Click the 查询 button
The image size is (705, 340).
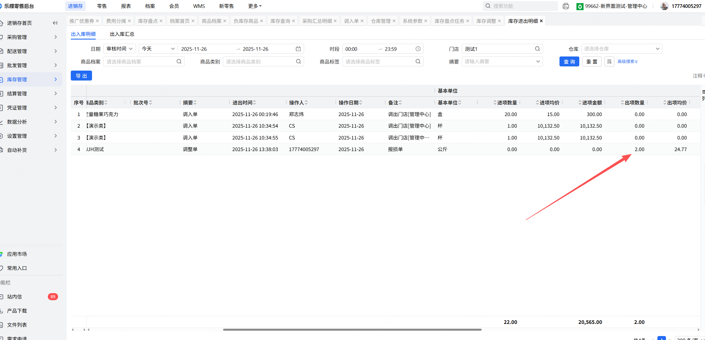[x=569, y=62]
